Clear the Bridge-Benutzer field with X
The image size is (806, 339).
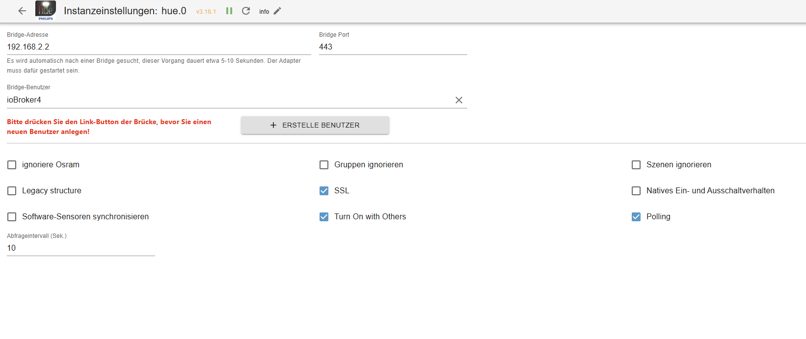[x=459, y=100]
